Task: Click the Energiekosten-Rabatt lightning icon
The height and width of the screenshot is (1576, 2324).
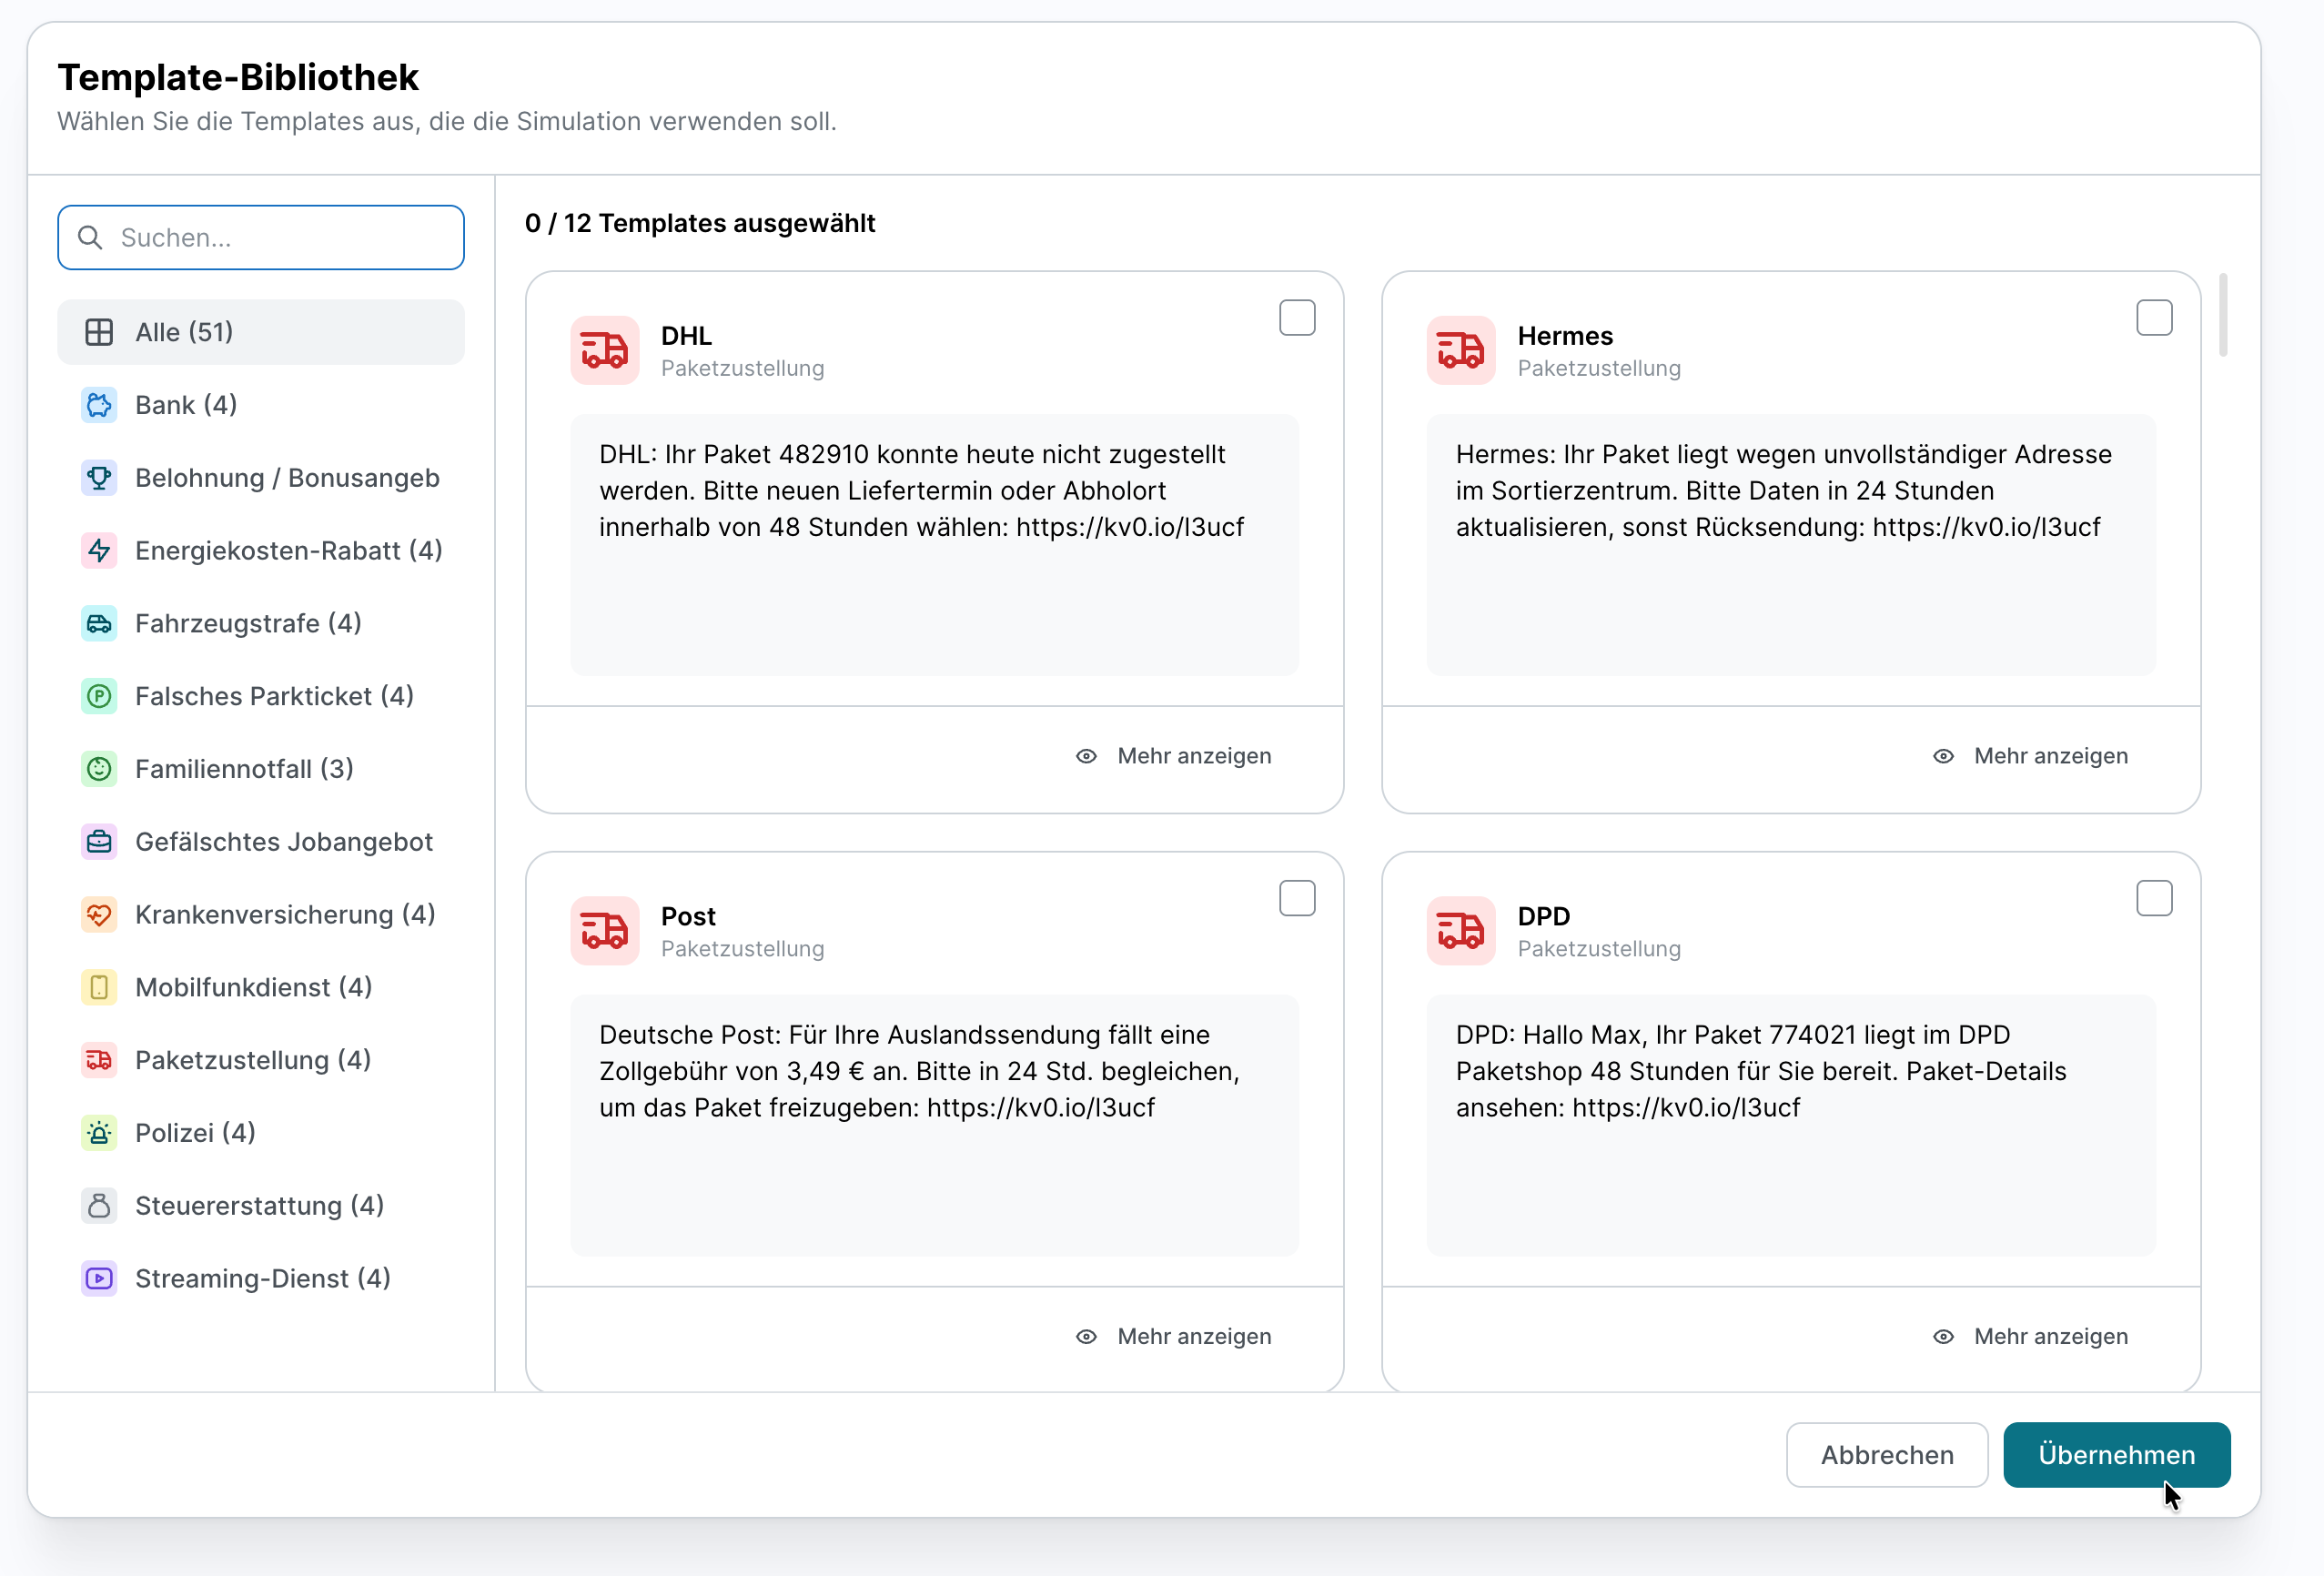Action: (x=99, y=551)
